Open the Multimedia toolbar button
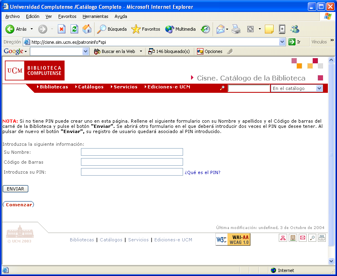The image size is (337, 276). tap(180, 29)
